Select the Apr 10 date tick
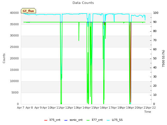The width and height of the screenshot is (167, 125). (x=47, y=108)
